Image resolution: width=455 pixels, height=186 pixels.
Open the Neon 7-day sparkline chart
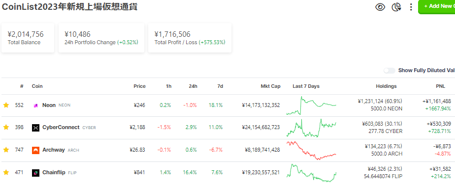(x=311, y=106)
